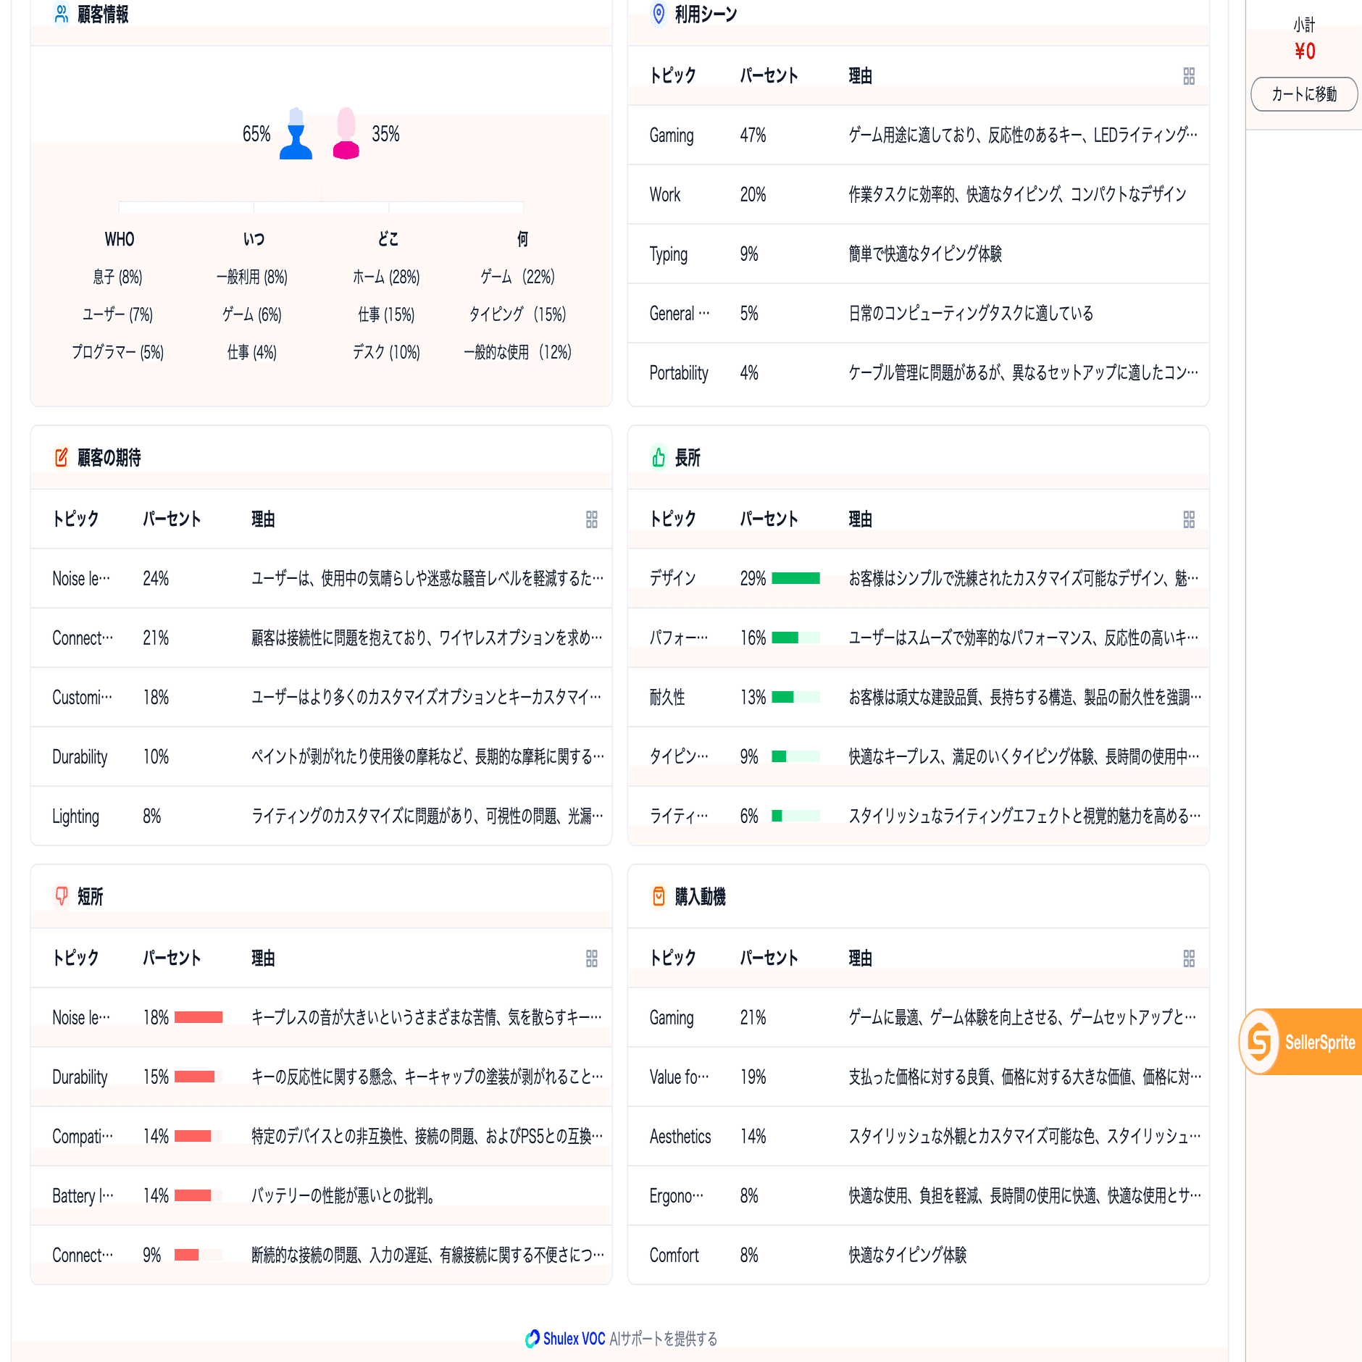1362x1362 pixels.
Task: Click the 耐久性 13% green progress bar
Action: (795, 697)
